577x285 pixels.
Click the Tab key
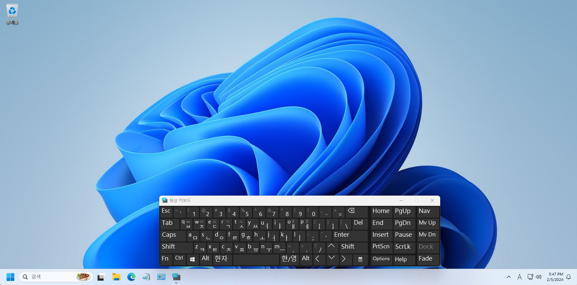tap(169, 224)
